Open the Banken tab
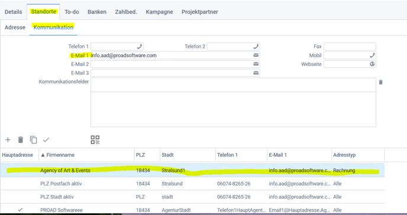This screenshot has width=407, height=215. pyautogui.click(x=97, y=12)
